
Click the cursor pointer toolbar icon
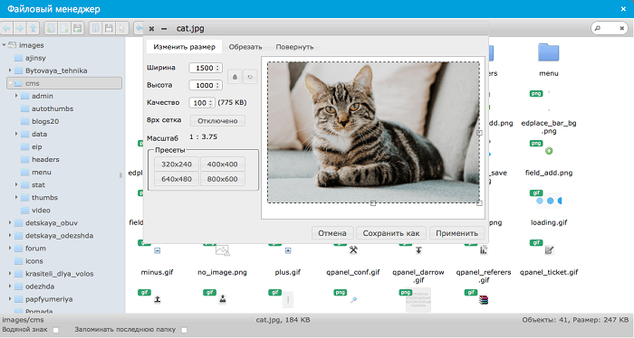pos(121,28)
